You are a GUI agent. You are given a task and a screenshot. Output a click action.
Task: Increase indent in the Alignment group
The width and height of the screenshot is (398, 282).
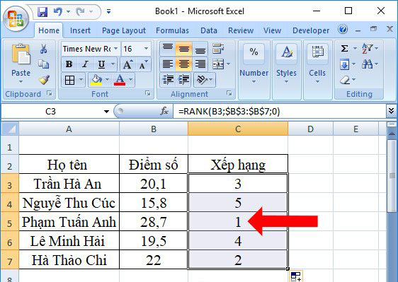tap(183, 80)
